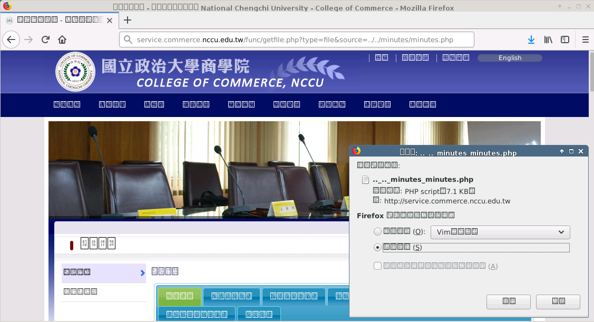Close the minutes_minutes.php download dialog

[581, 152]
